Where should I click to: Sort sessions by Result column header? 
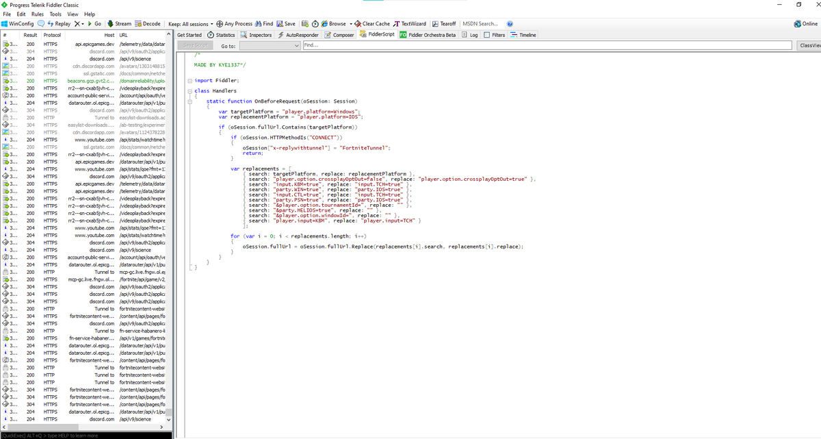(x=31, y=35)
